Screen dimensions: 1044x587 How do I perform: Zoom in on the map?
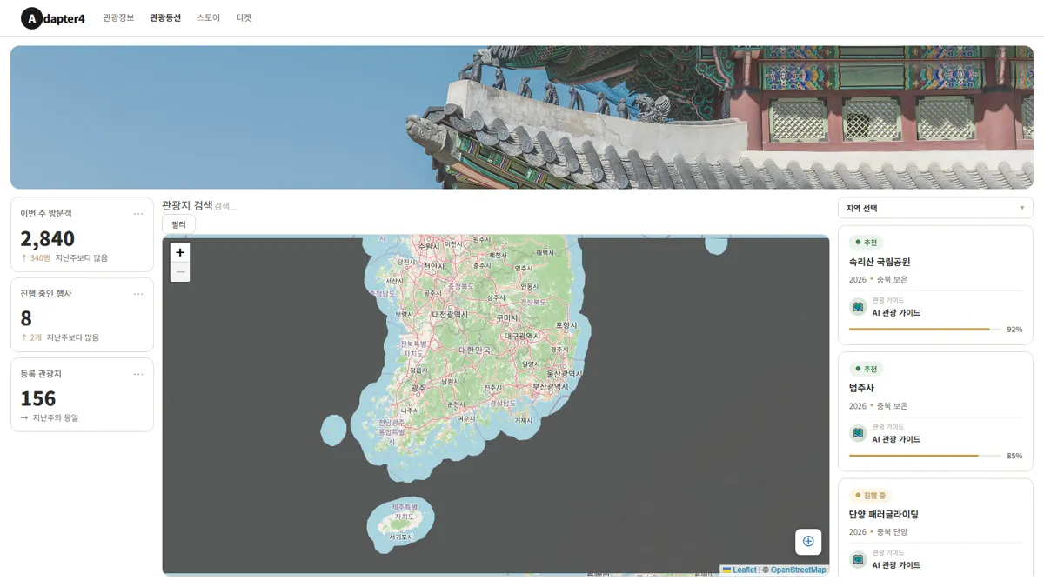coord(180,252)
